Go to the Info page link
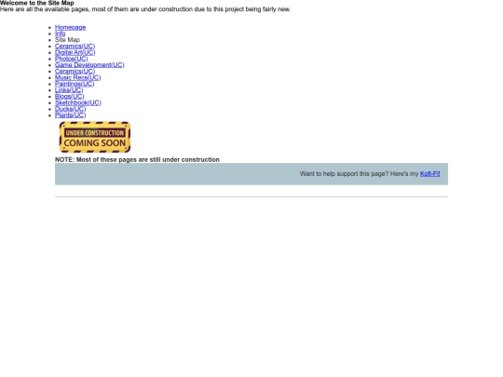The image size is (503, 377). (x=60, y=34)
